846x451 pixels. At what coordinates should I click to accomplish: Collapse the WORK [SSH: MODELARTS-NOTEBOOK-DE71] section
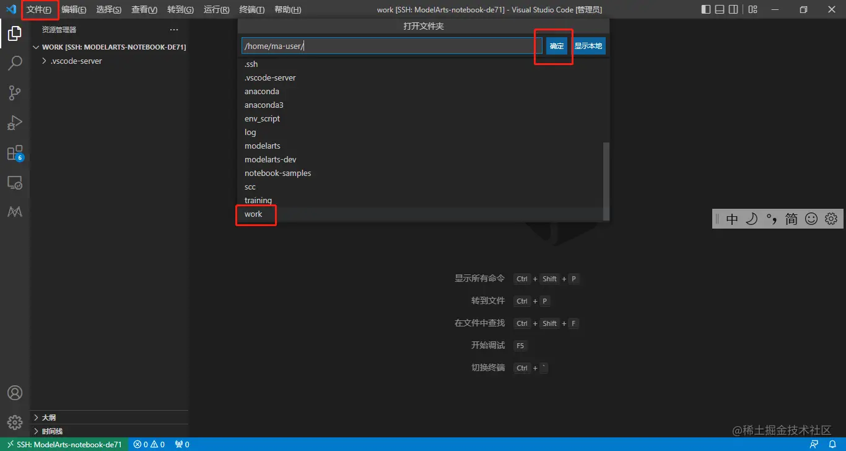coord(110,47)
